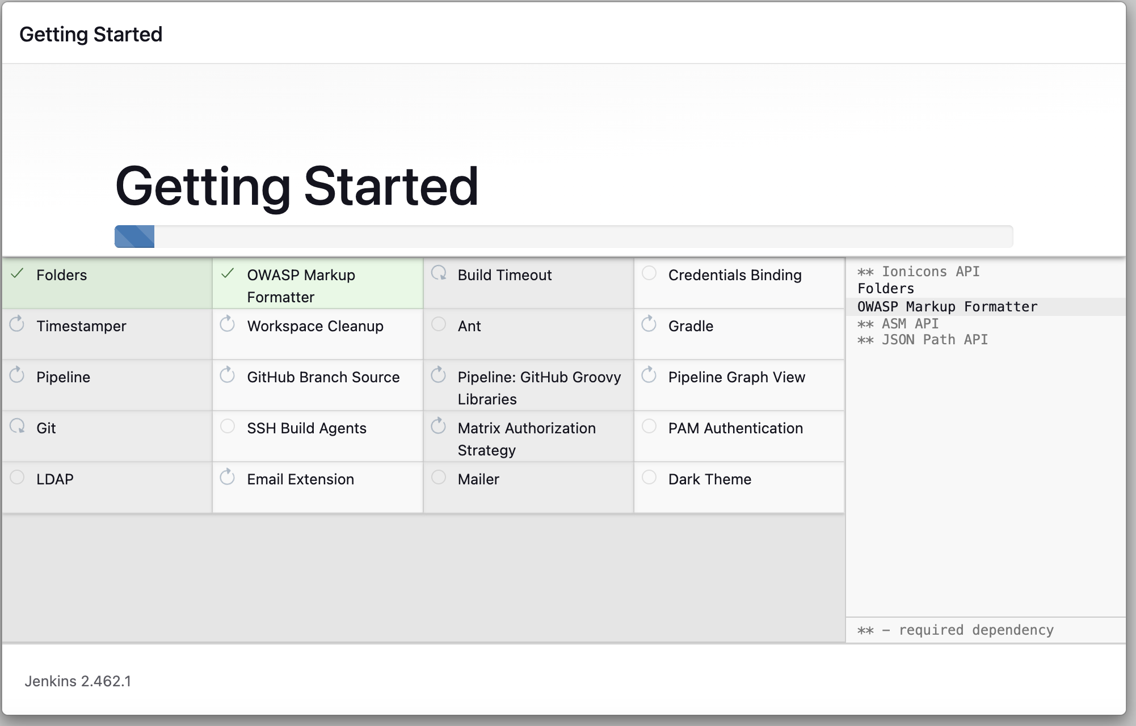Select OWASP Markup Formatter in install log

tap(947, 307)
